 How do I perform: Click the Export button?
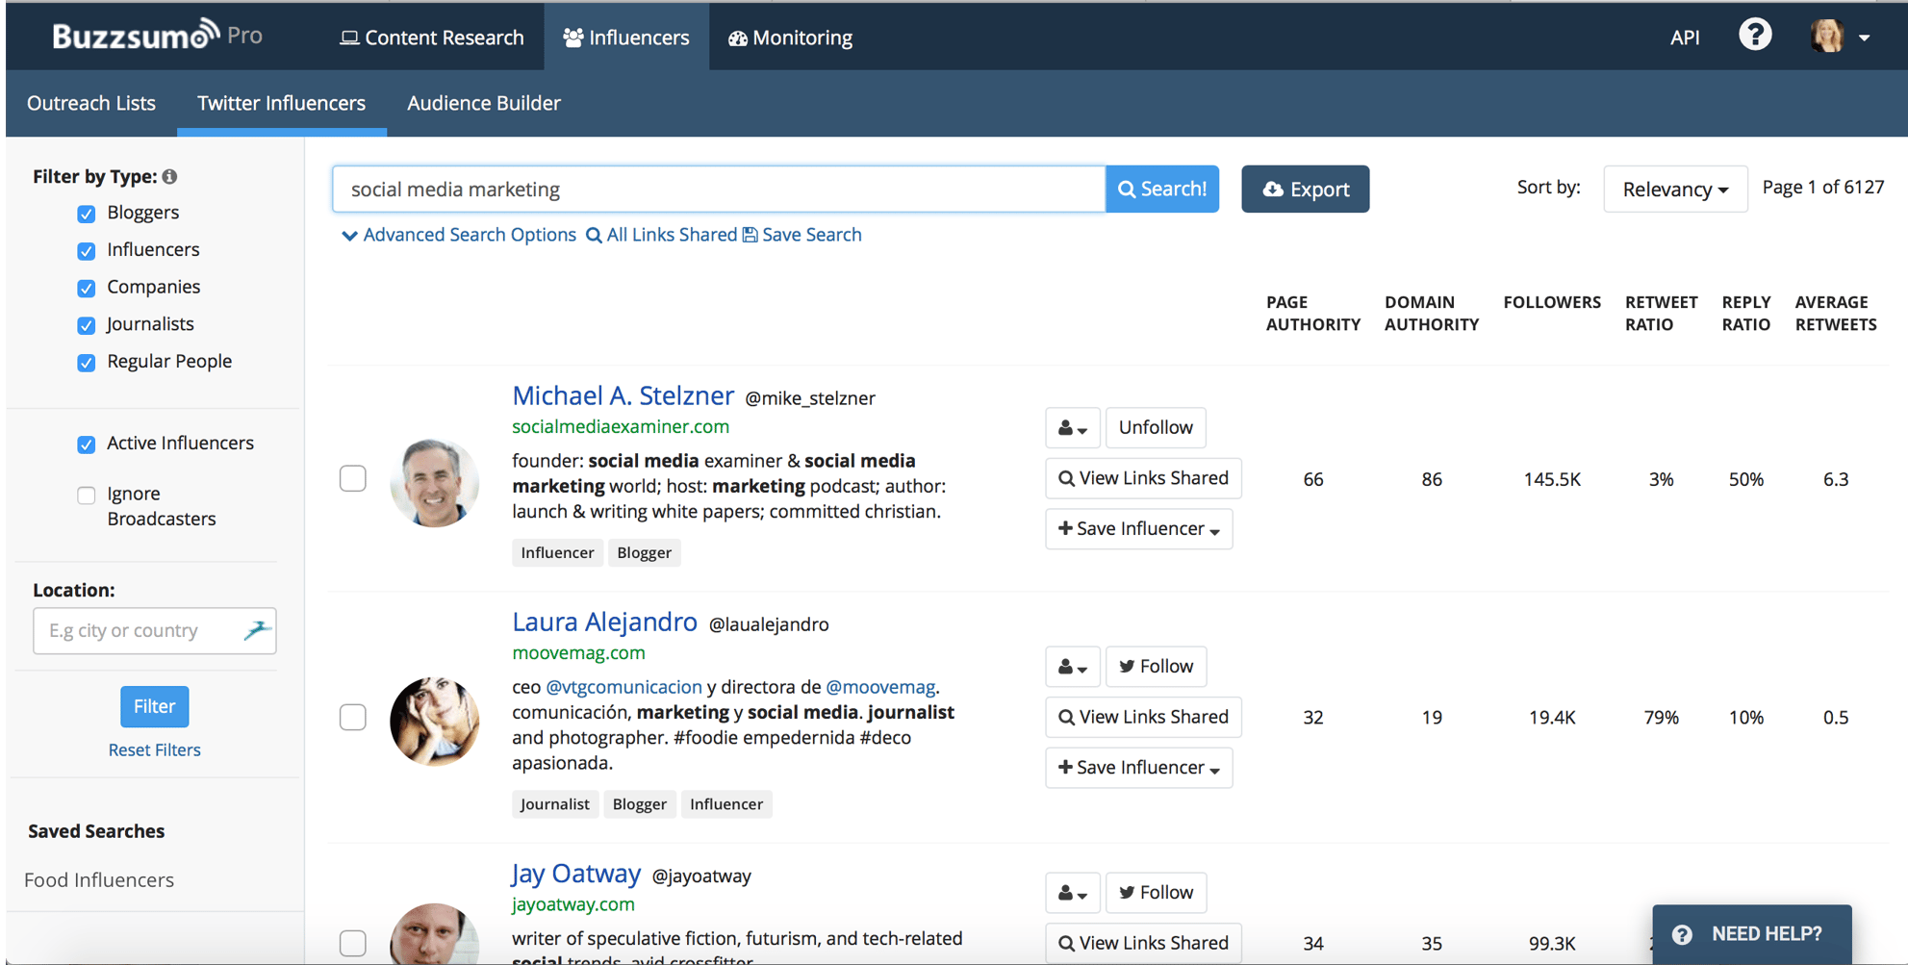click(x=1305, y=190)
